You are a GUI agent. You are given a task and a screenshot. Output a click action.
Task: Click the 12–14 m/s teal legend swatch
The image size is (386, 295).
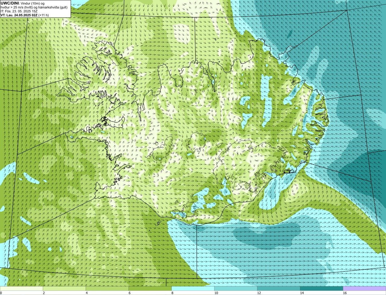pos(279,289)
